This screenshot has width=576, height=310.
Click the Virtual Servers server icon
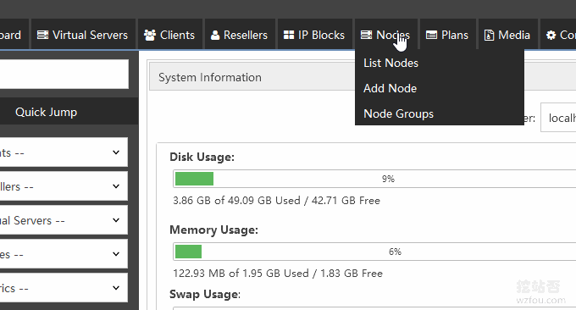[42, 36]
